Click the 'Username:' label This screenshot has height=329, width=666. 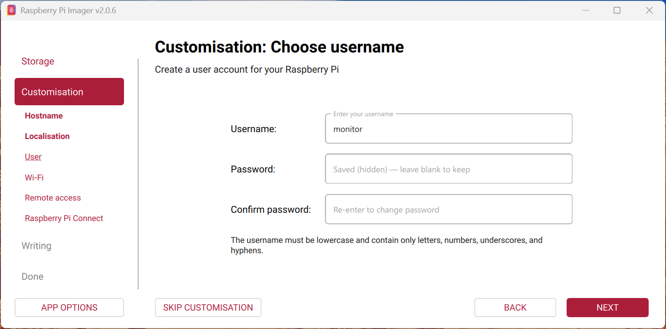point(253,129)
